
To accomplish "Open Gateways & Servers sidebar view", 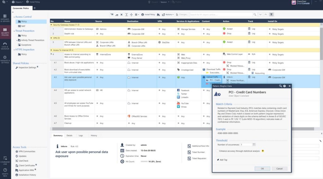I will (x=5, y=18).
